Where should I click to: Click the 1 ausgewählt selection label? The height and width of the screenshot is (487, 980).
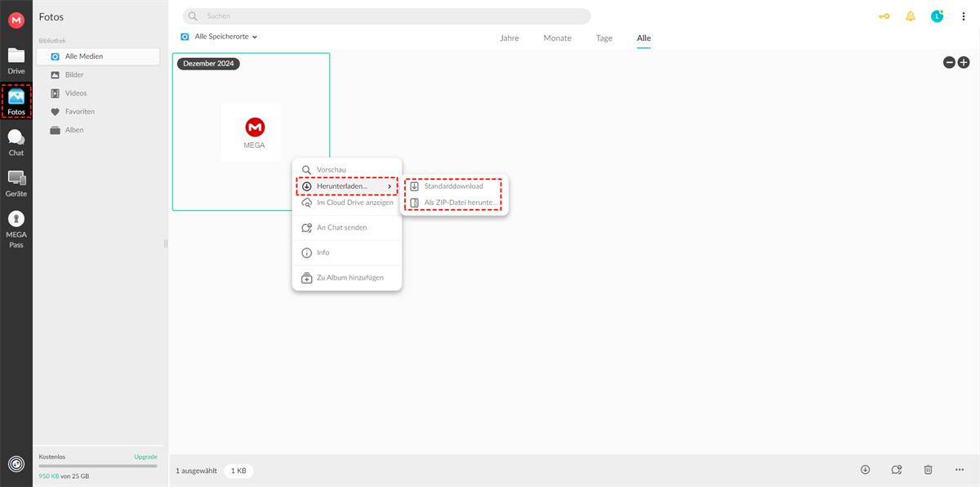[x=196, y=471]
